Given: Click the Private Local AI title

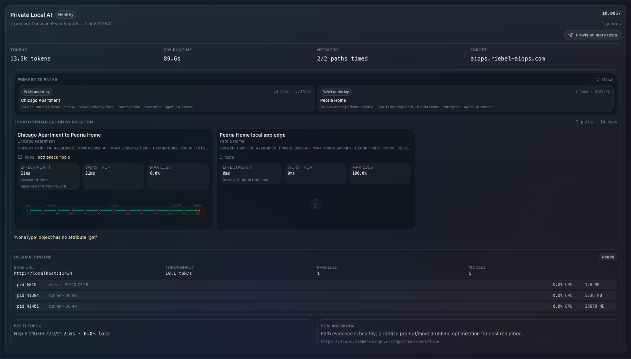Looking at the screenshot, I should pos(31,15).
